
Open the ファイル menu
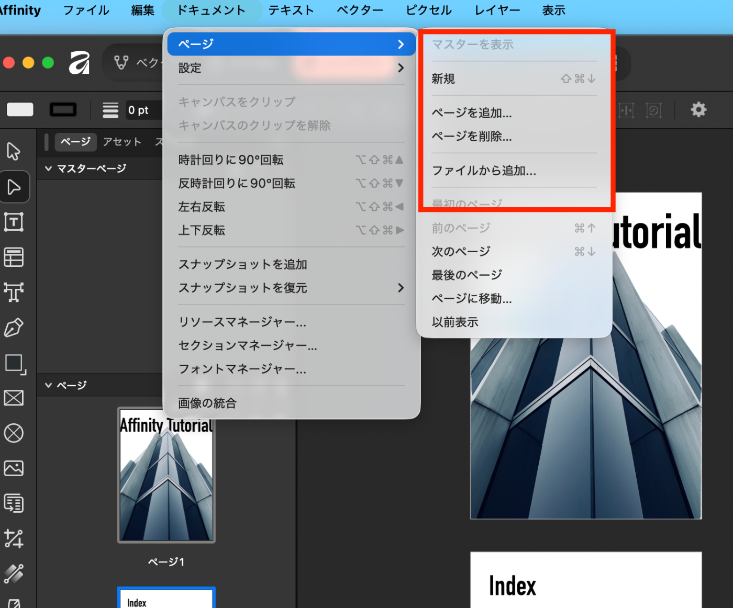point(86,10)
